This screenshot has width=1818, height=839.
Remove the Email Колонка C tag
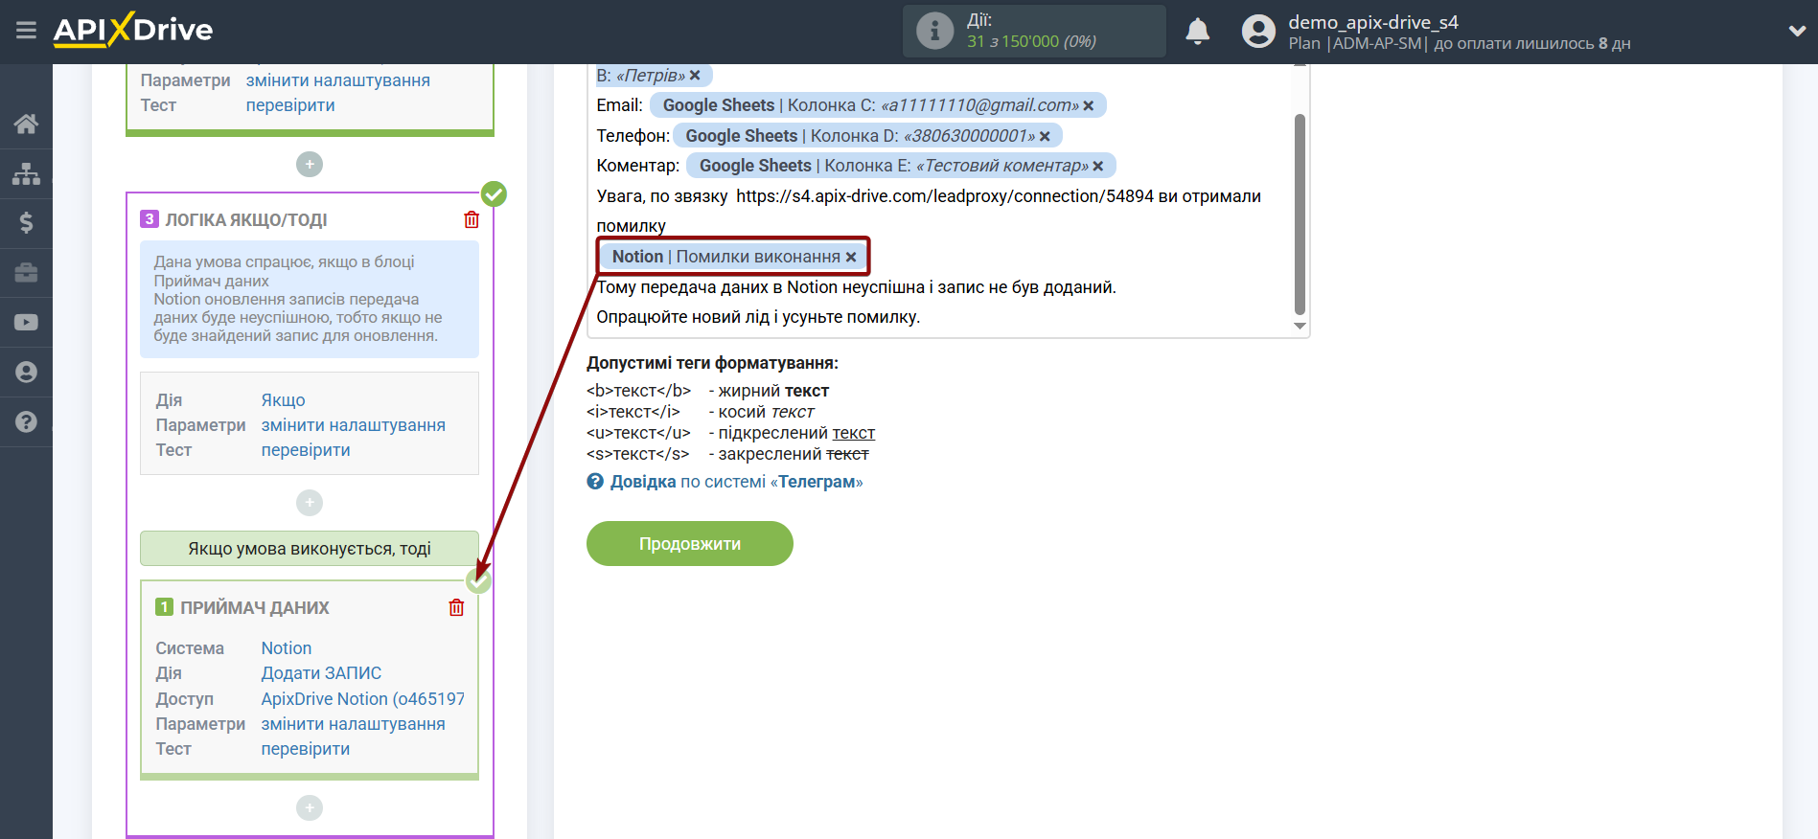tap(1089, 105)
